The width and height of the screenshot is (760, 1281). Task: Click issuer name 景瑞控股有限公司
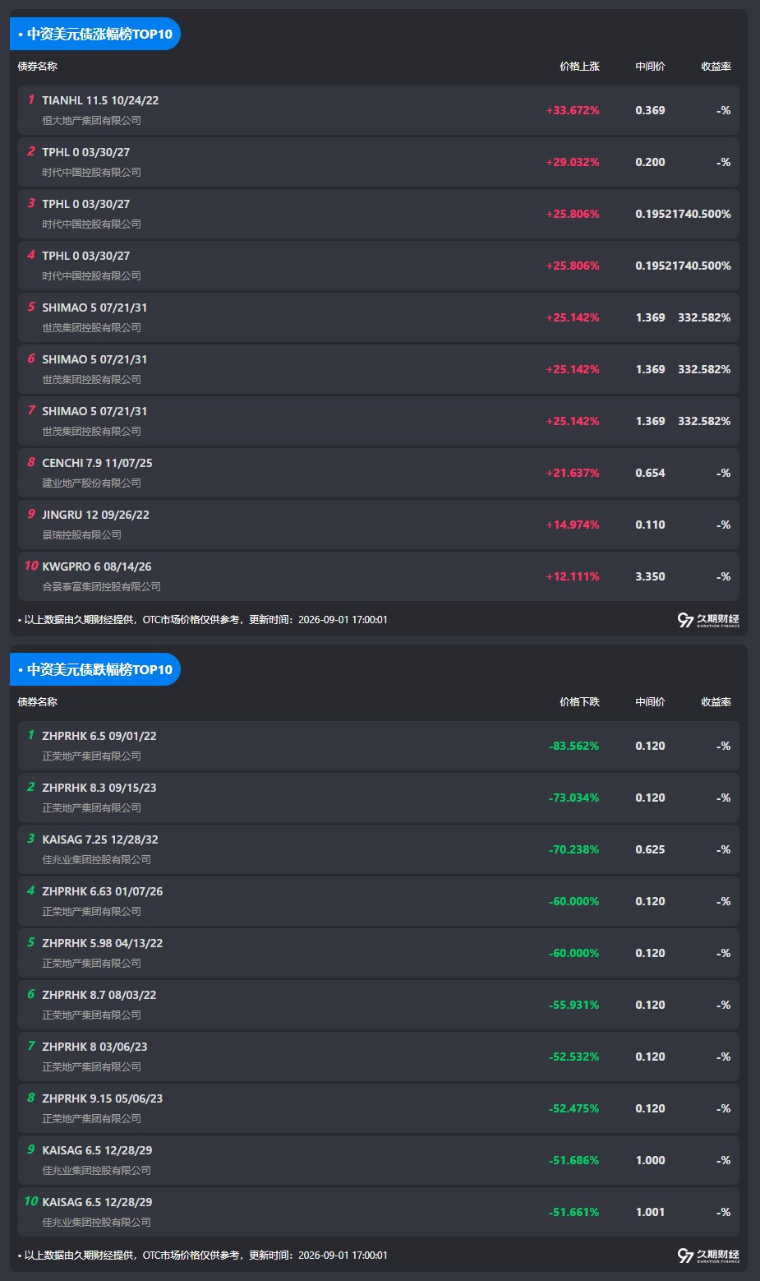(81, 534)
